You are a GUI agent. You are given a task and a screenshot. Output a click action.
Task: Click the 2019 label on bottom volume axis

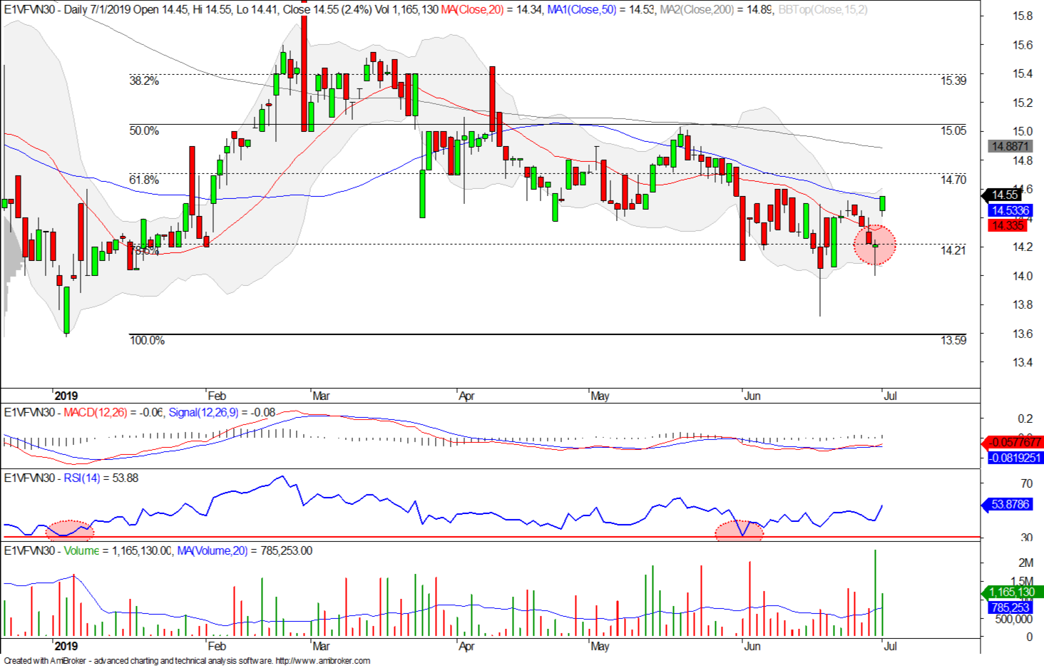click(x=66, y=647)
